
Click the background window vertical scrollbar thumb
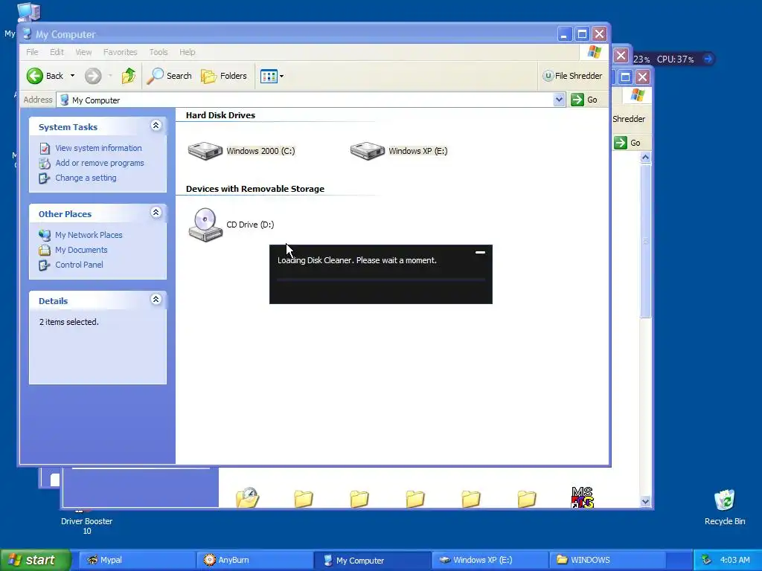click(x=645, y=241)
